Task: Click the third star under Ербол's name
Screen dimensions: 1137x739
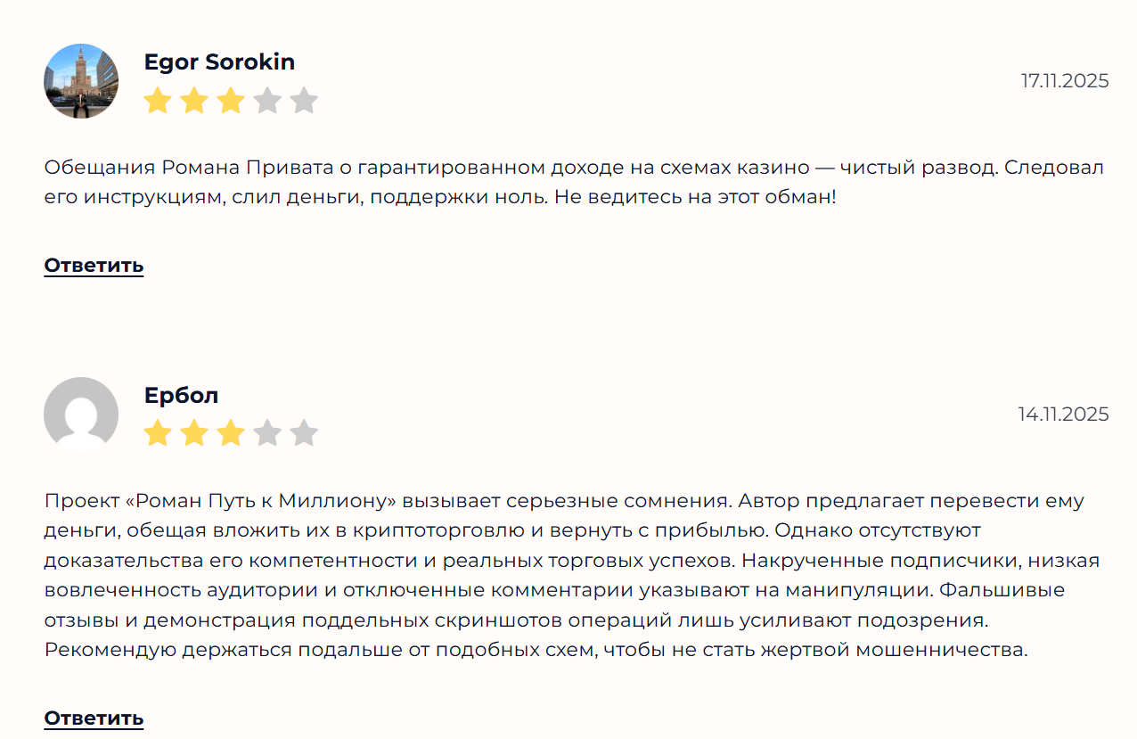Action: (231, 433)
